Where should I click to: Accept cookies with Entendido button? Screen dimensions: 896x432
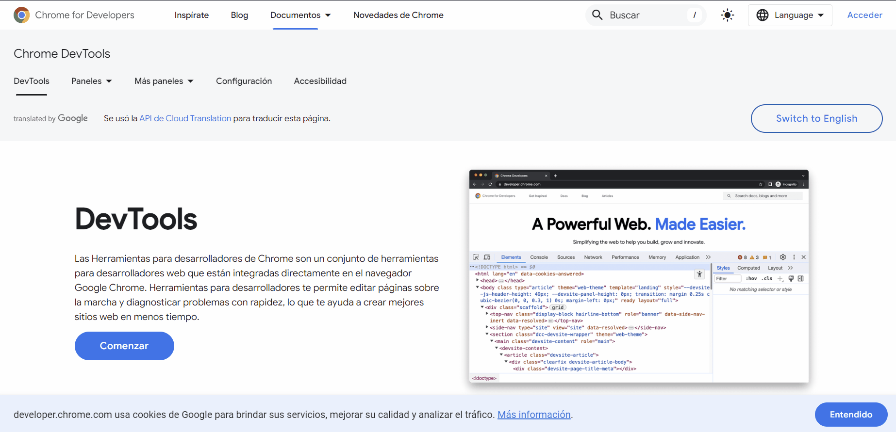[x=850, y=415]
